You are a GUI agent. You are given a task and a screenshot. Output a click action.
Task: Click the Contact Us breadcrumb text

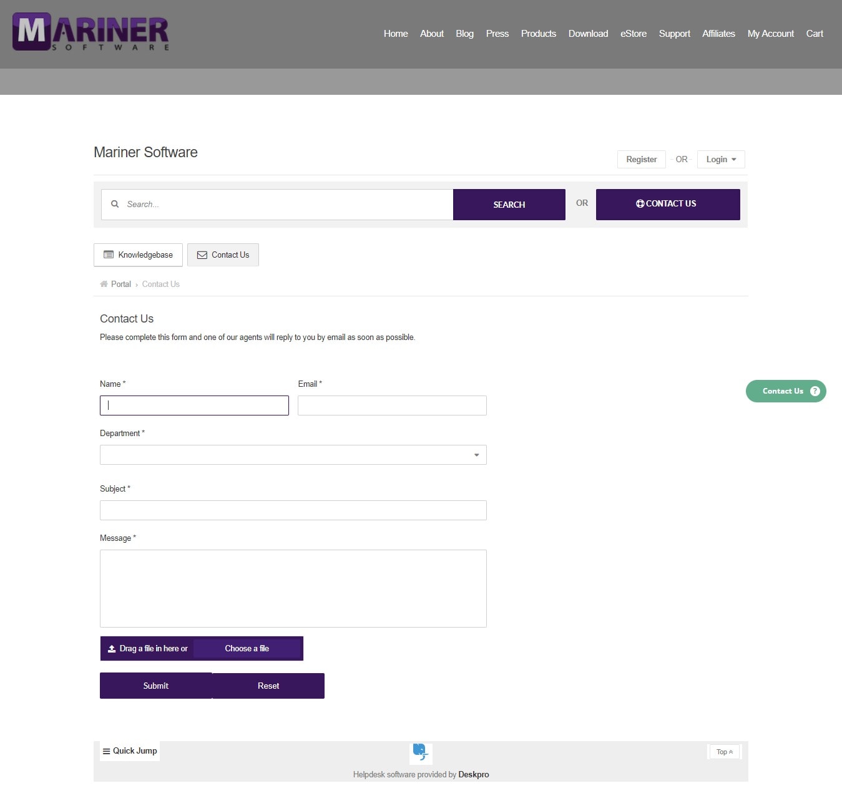pyautogui.click(x=161, y=284)
